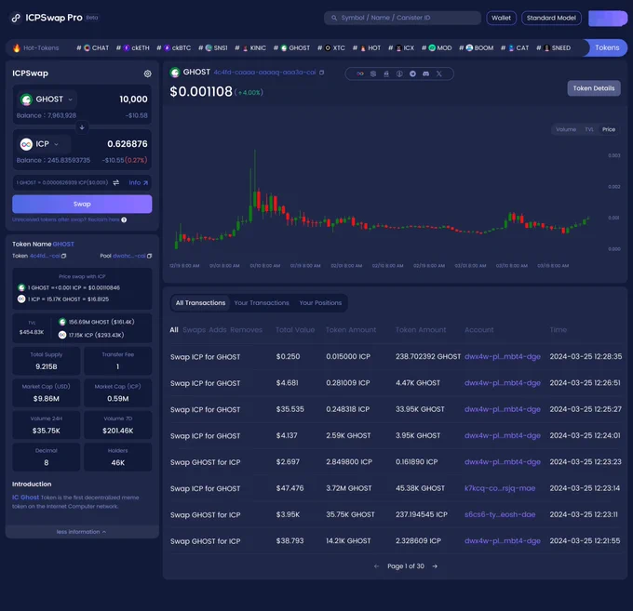Click the fourth circular icon in token links

click(399, 73)
